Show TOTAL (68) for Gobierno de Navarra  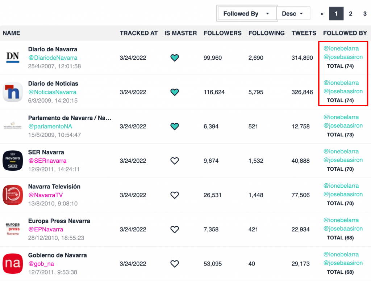click(x=340, y=272)
